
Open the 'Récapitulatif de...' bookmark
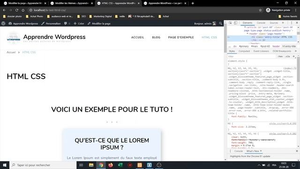point(142,16)
